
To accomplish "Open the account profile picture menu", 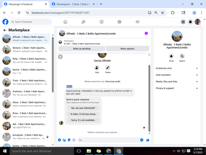I will (198, 22).
